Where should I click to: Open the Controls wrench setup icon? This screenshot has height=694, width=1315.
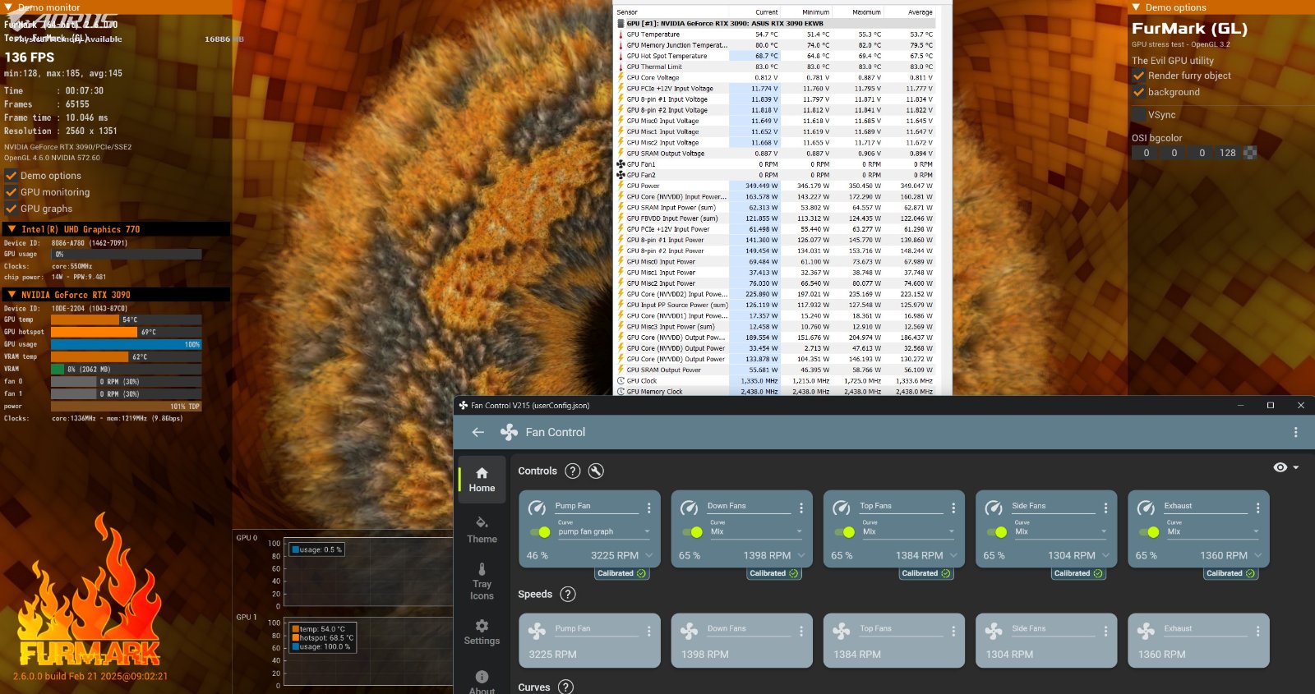point(597,471)
